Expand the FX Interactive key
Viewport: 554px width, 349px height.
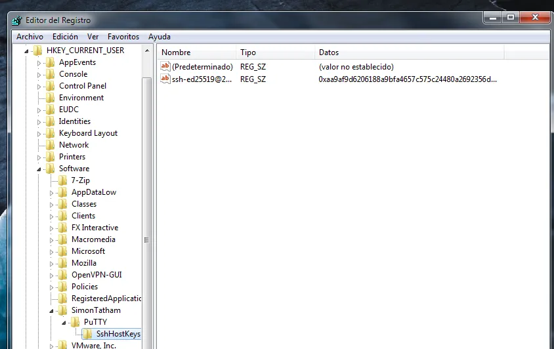[x=52, y=228]
